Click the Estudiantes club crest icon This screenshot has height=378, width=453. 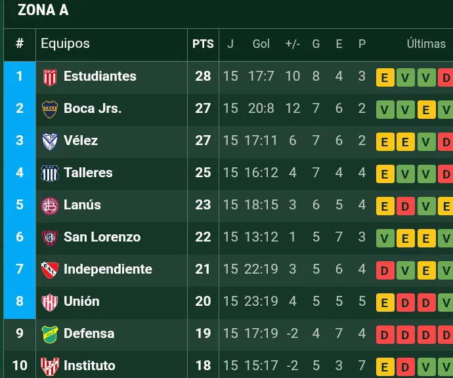50,77
